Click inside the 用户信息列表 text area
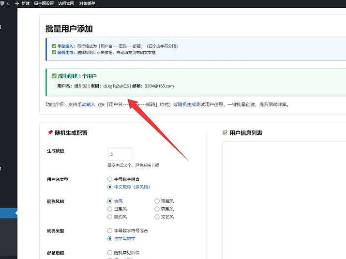Viewport: 346px width, 259px height. [284, 201]
